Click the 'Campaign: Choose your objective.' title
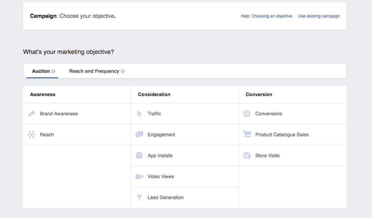This screenshot has height=218, width=372. (x=73, y=16)
